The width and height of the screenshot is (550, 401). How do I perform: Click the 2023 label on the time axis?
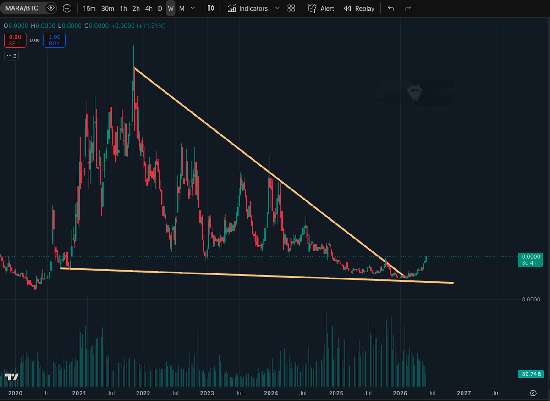point(207,393)
